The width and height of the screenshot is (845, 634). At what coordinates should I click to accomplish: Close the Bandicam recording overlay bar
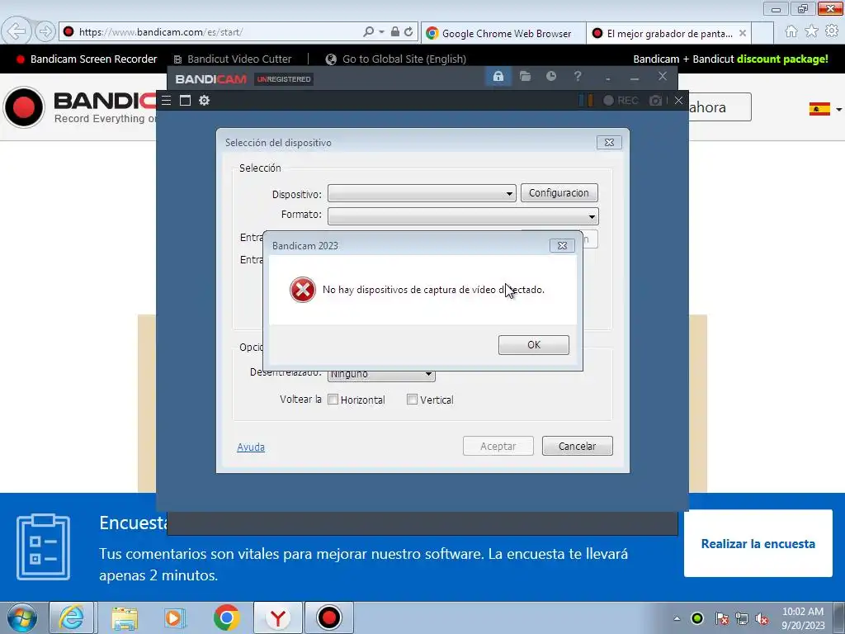pos(678,100)
